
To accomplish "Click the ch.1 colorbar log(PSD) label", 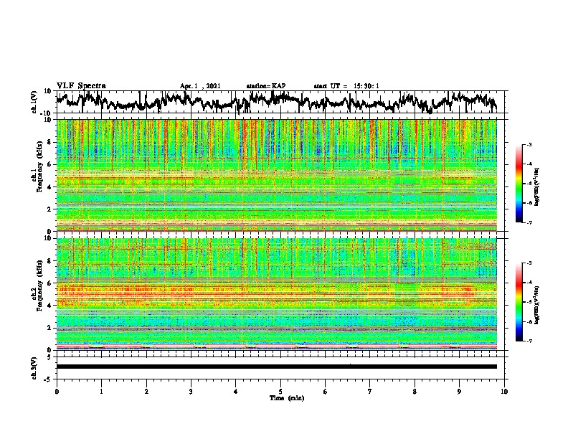I will pos(536,187).
